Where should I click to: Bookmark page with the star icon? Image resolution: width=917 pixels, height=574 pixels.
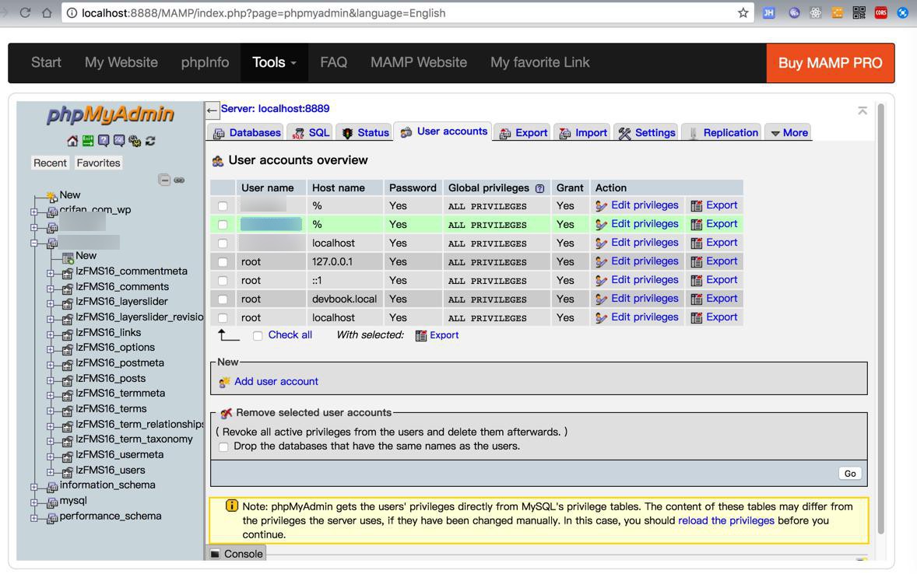point(743,13)
